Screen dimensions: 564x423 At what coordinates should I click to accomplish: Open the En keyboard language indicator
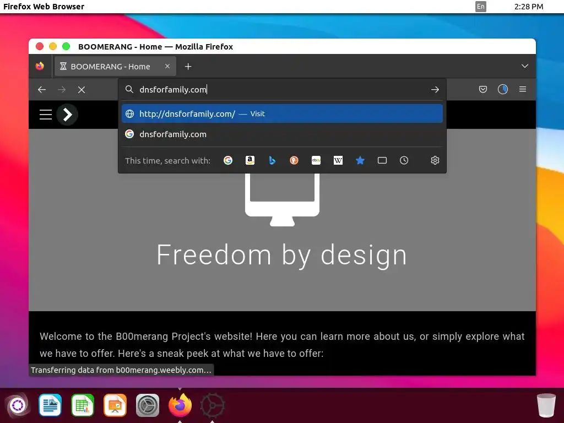480,7
